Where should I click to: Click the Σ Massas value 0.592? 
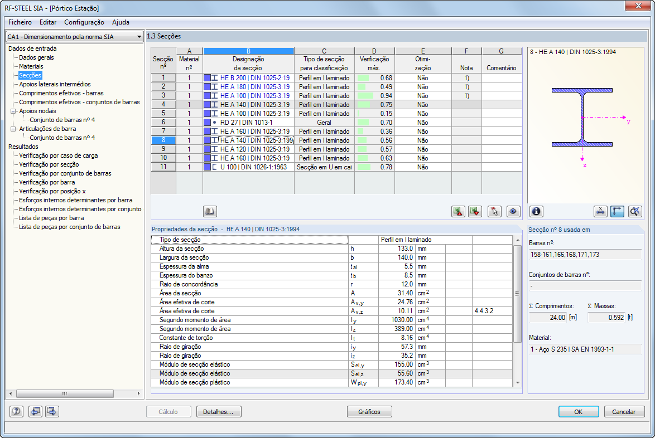tap(606, 318)
